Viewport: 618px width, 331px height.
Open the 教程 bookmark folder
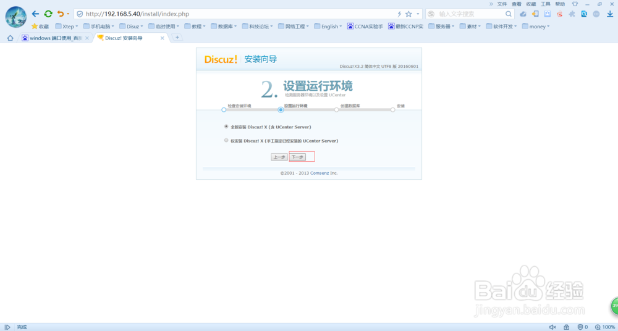(195, 27)
